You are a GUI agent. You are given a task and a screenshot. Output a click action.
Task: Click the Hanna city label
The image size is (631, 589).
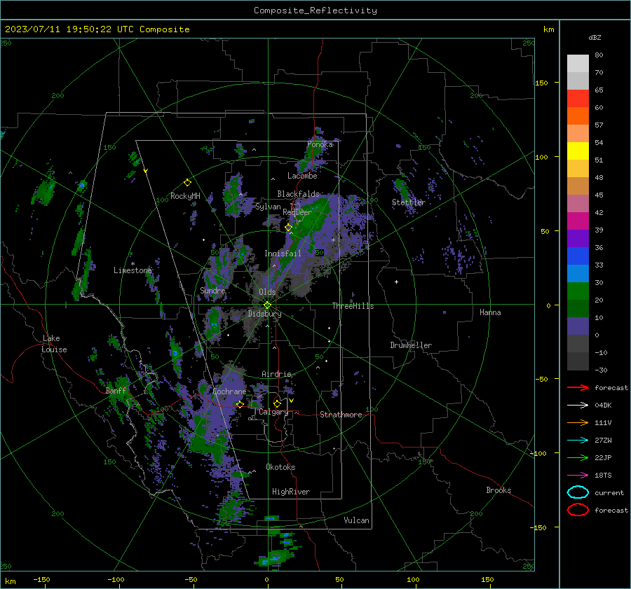point(490,312)
